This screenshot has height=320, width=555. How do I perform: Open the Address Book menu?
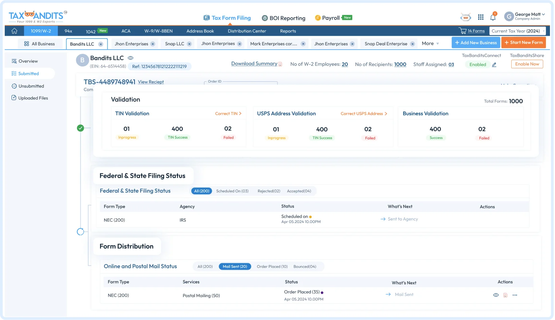[200, 31]
